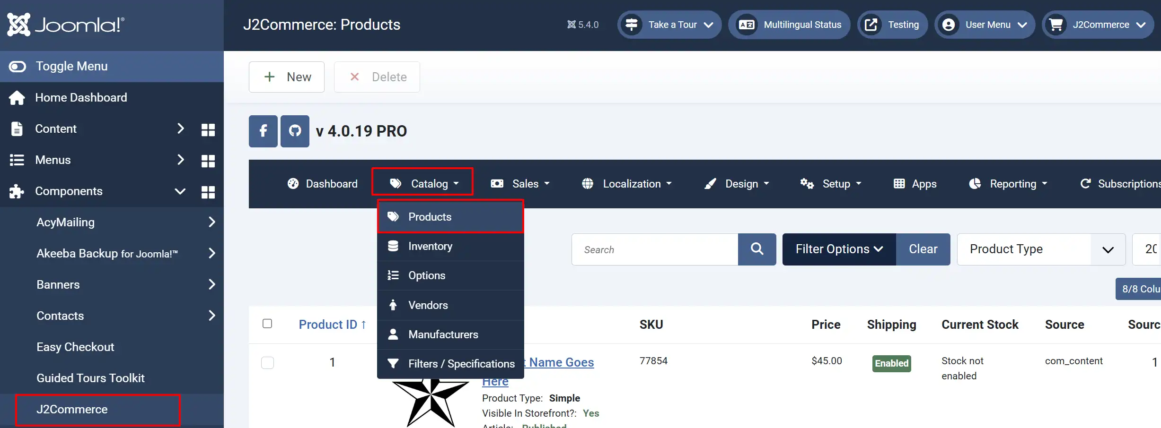Click the Delete button

click(x=377, y=77)
